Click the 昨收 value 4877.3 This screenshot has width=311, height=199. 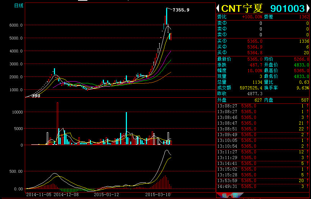coord(255,93)
